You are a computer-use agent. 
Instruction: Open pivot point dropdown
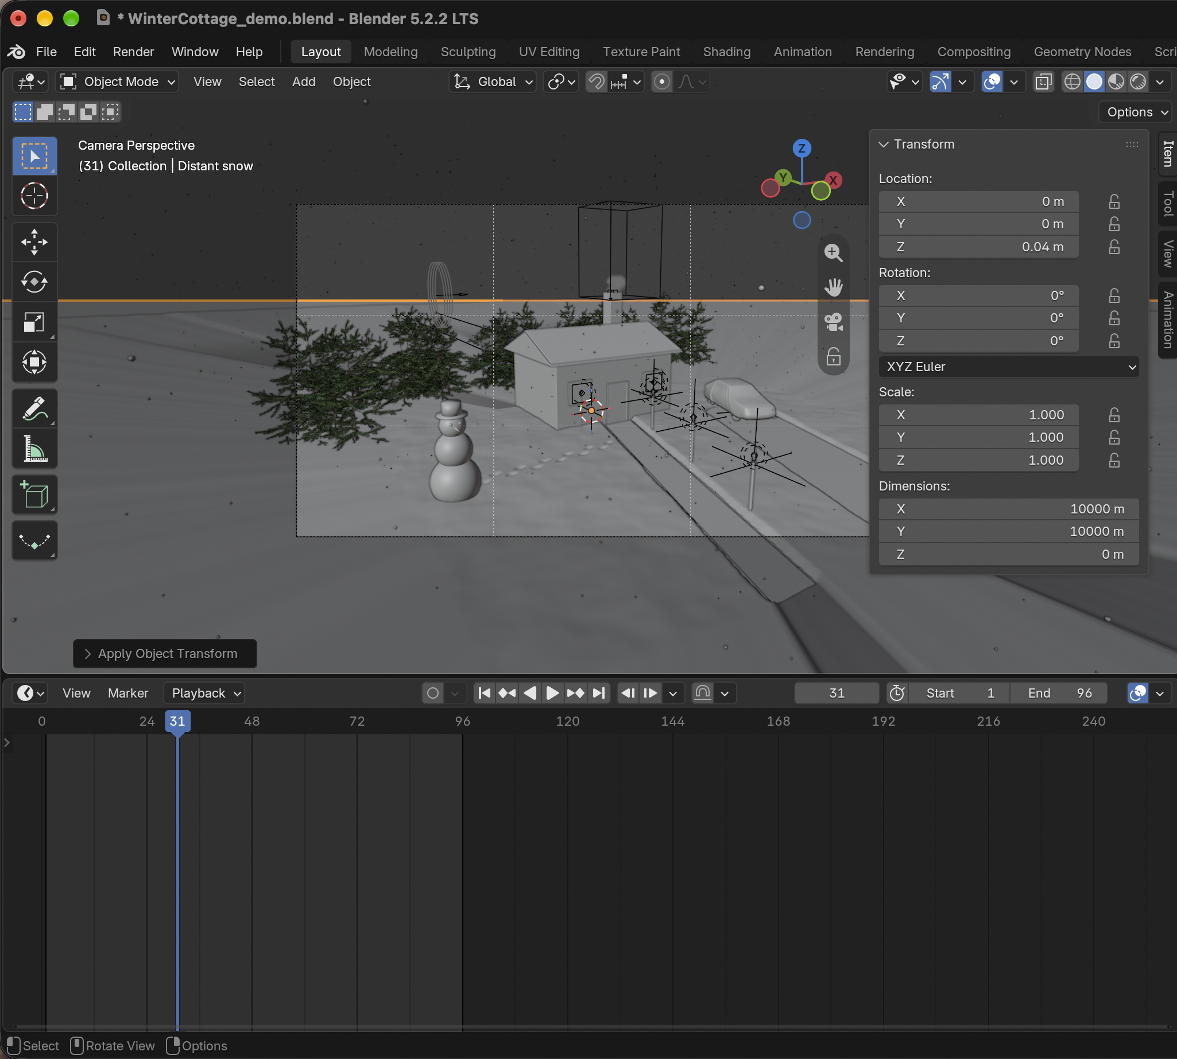[561, 81]
